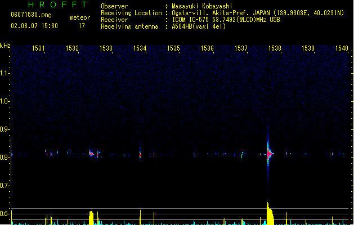The width and height of the screenshot is (354, 225).
Task: Click the yellow intensity spike at 1534
Action: (x=140, y=217)
